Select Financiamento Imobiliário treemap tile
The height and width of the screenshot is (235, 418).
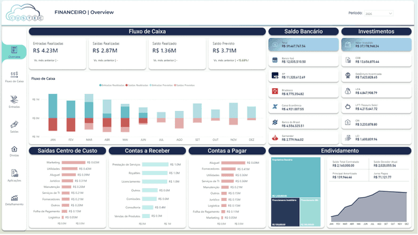(x=285, y=212)
